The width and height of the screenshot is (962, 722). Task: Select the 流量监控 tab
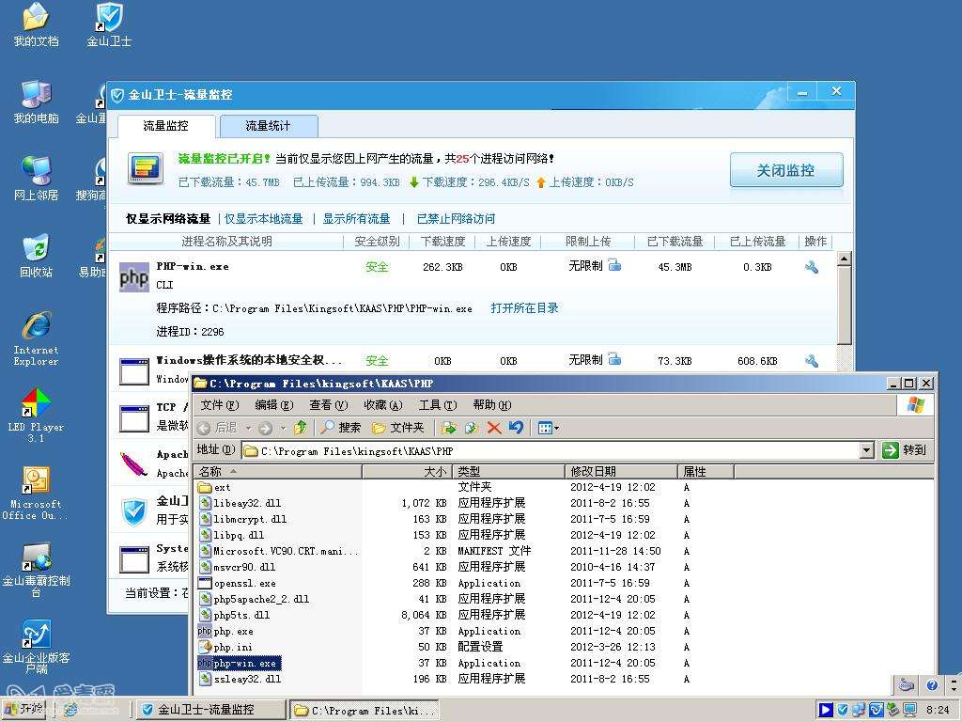165,126
